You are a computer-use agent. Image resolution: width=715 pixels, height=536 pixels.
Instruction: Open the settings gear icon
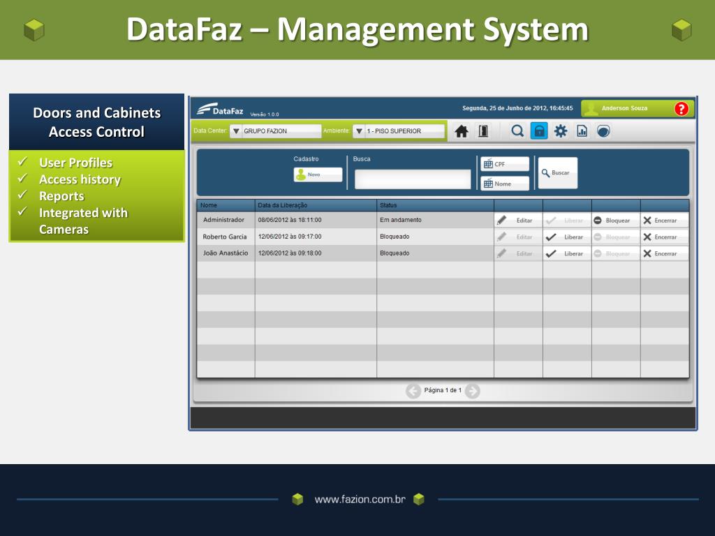561,131
